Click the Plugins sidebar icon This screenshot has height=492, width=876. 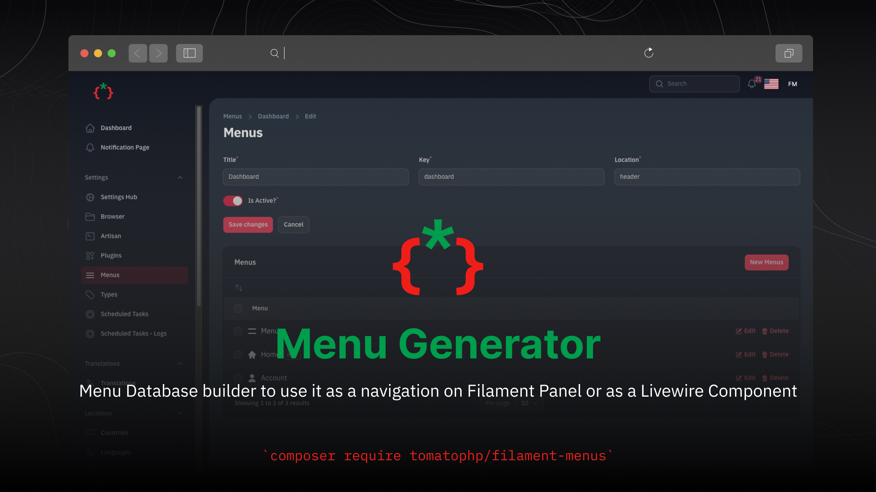tap(90, 255)
